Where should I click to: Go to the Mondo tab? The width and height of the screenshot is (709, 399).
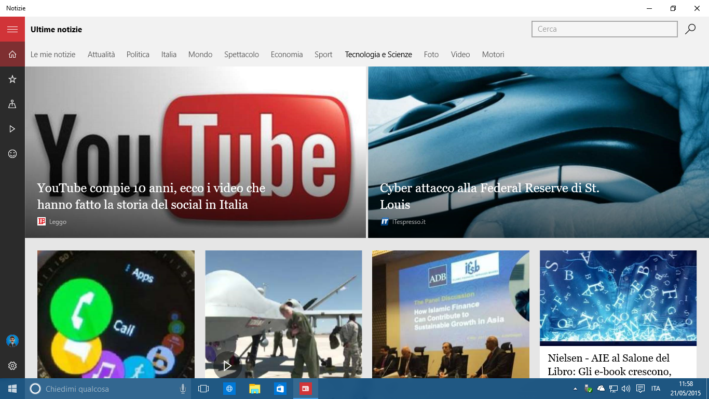tap(200, 55)
